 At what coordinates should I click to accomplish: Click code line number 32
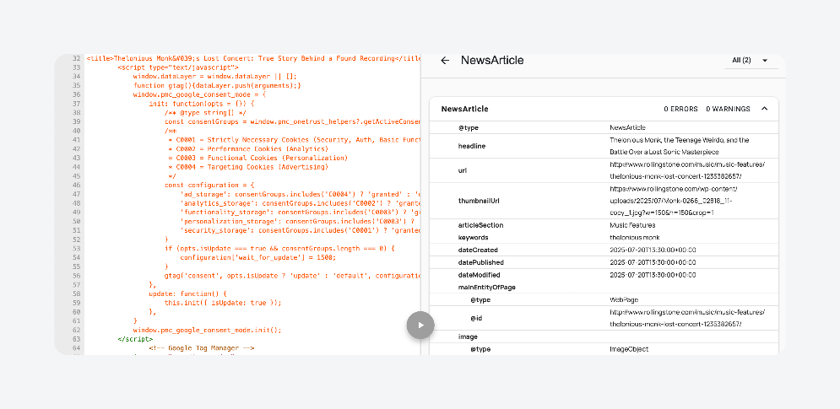[76, 58]
